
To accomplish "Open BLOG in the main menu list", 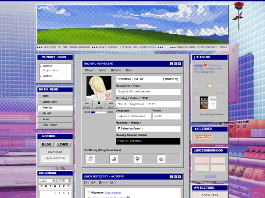I will point(55,120).
